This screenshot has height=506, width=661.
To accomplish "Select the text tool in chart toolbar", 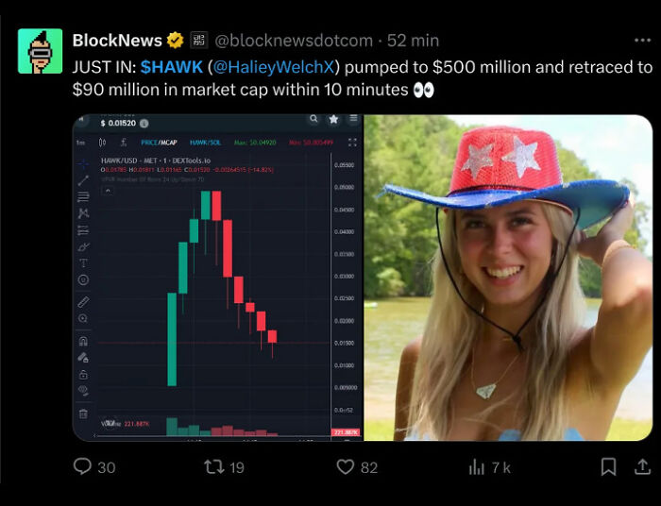I will [x=83, y=263].
